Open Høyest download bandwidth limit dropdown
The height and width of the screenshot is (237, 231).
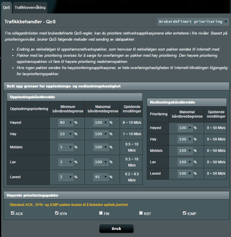(185, 128)
